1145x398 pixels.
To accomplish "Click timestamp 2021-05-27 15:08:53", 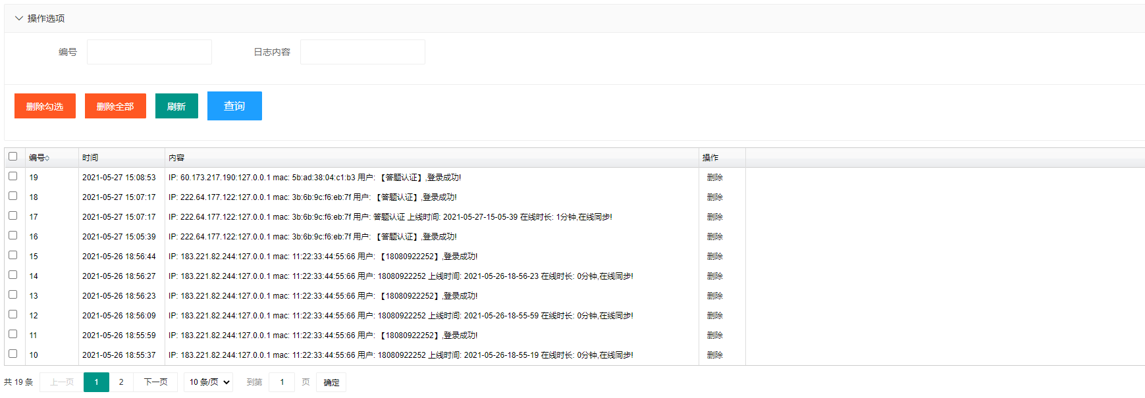I will (119, 178).
